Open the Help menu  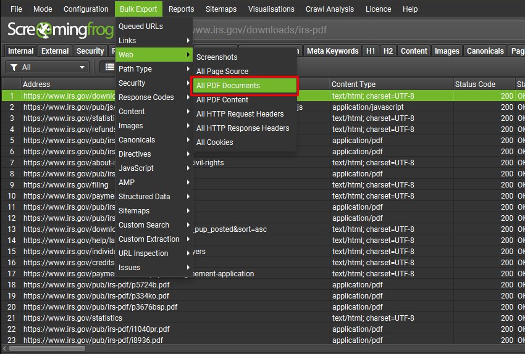coord(410,9)
